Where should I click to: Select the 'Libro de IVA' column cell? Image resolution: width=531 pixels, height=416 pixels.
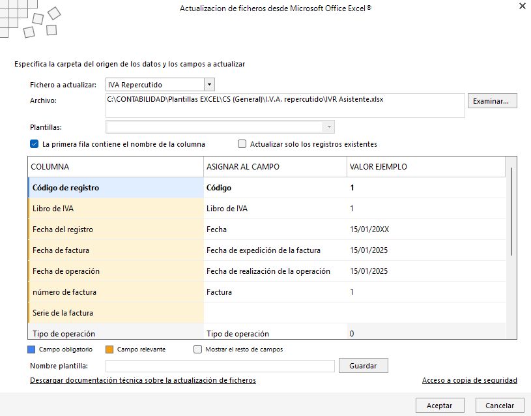116,209
